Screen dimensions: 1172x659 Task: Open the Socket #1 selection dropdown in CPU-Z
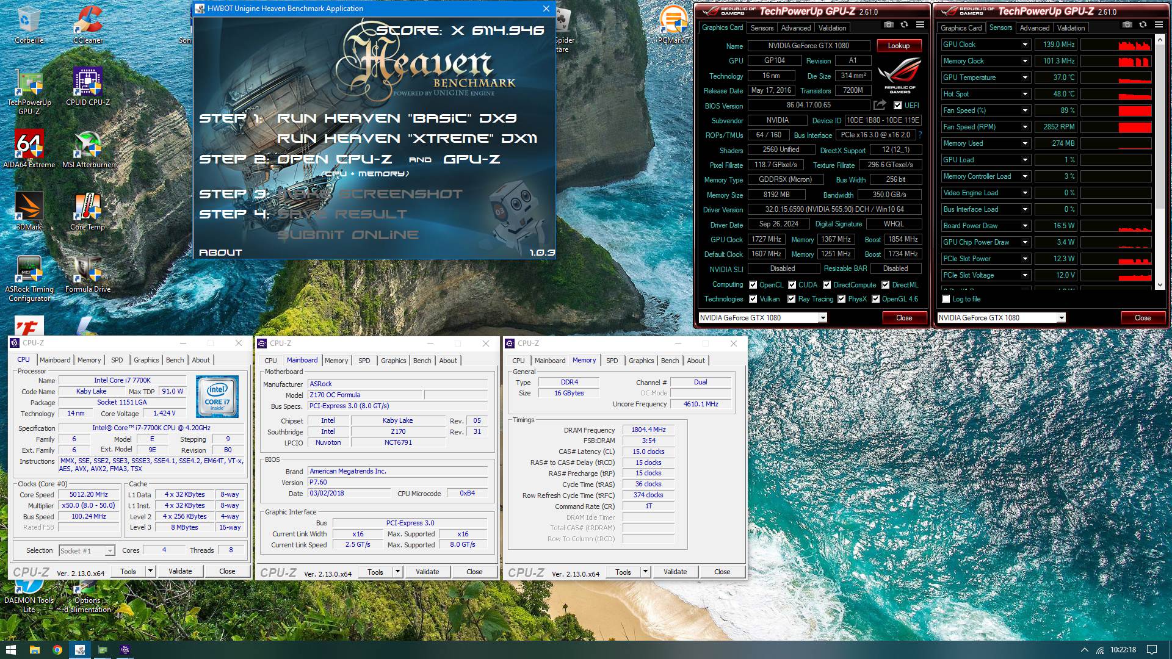point(109,551)
